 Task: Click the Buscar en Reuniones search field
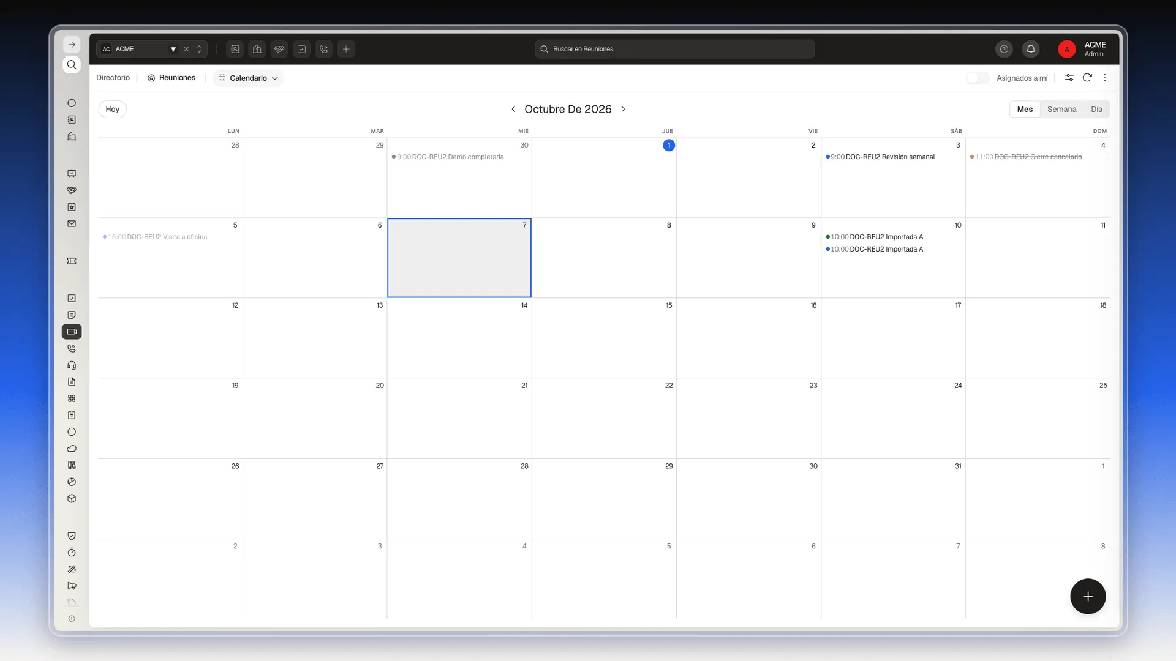675,49
